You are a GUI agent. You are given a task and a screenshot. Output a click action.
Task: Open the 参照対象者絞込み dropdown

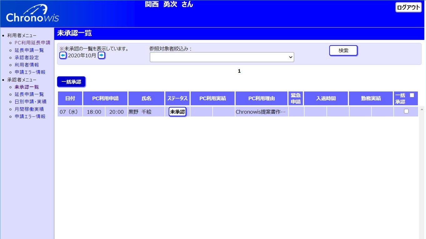tap(222, 57)
